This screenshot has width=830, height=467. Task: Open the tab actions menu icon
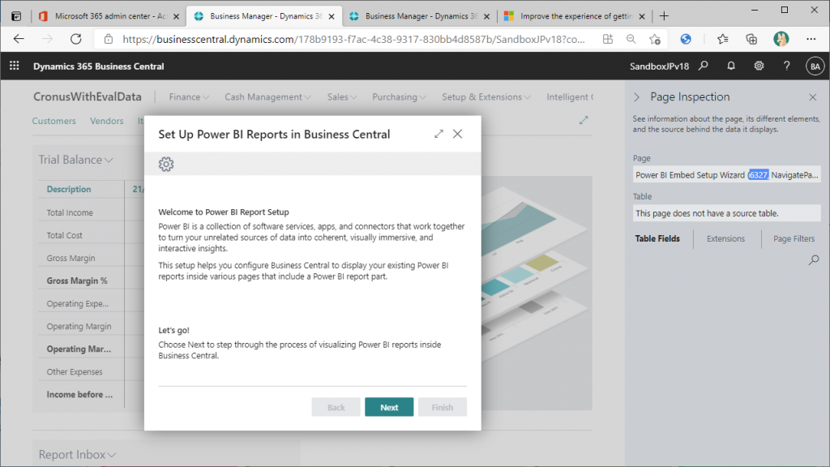pos(16,16)
